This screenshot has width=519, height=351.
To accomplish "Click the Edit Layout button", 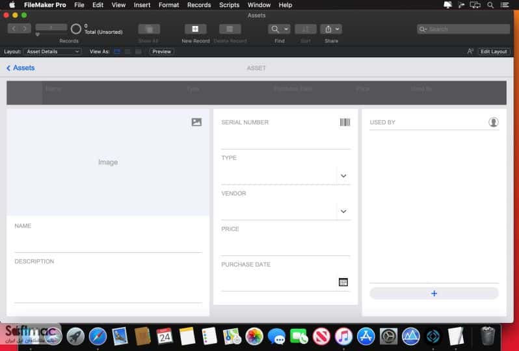I will click(x=494, y=51).
